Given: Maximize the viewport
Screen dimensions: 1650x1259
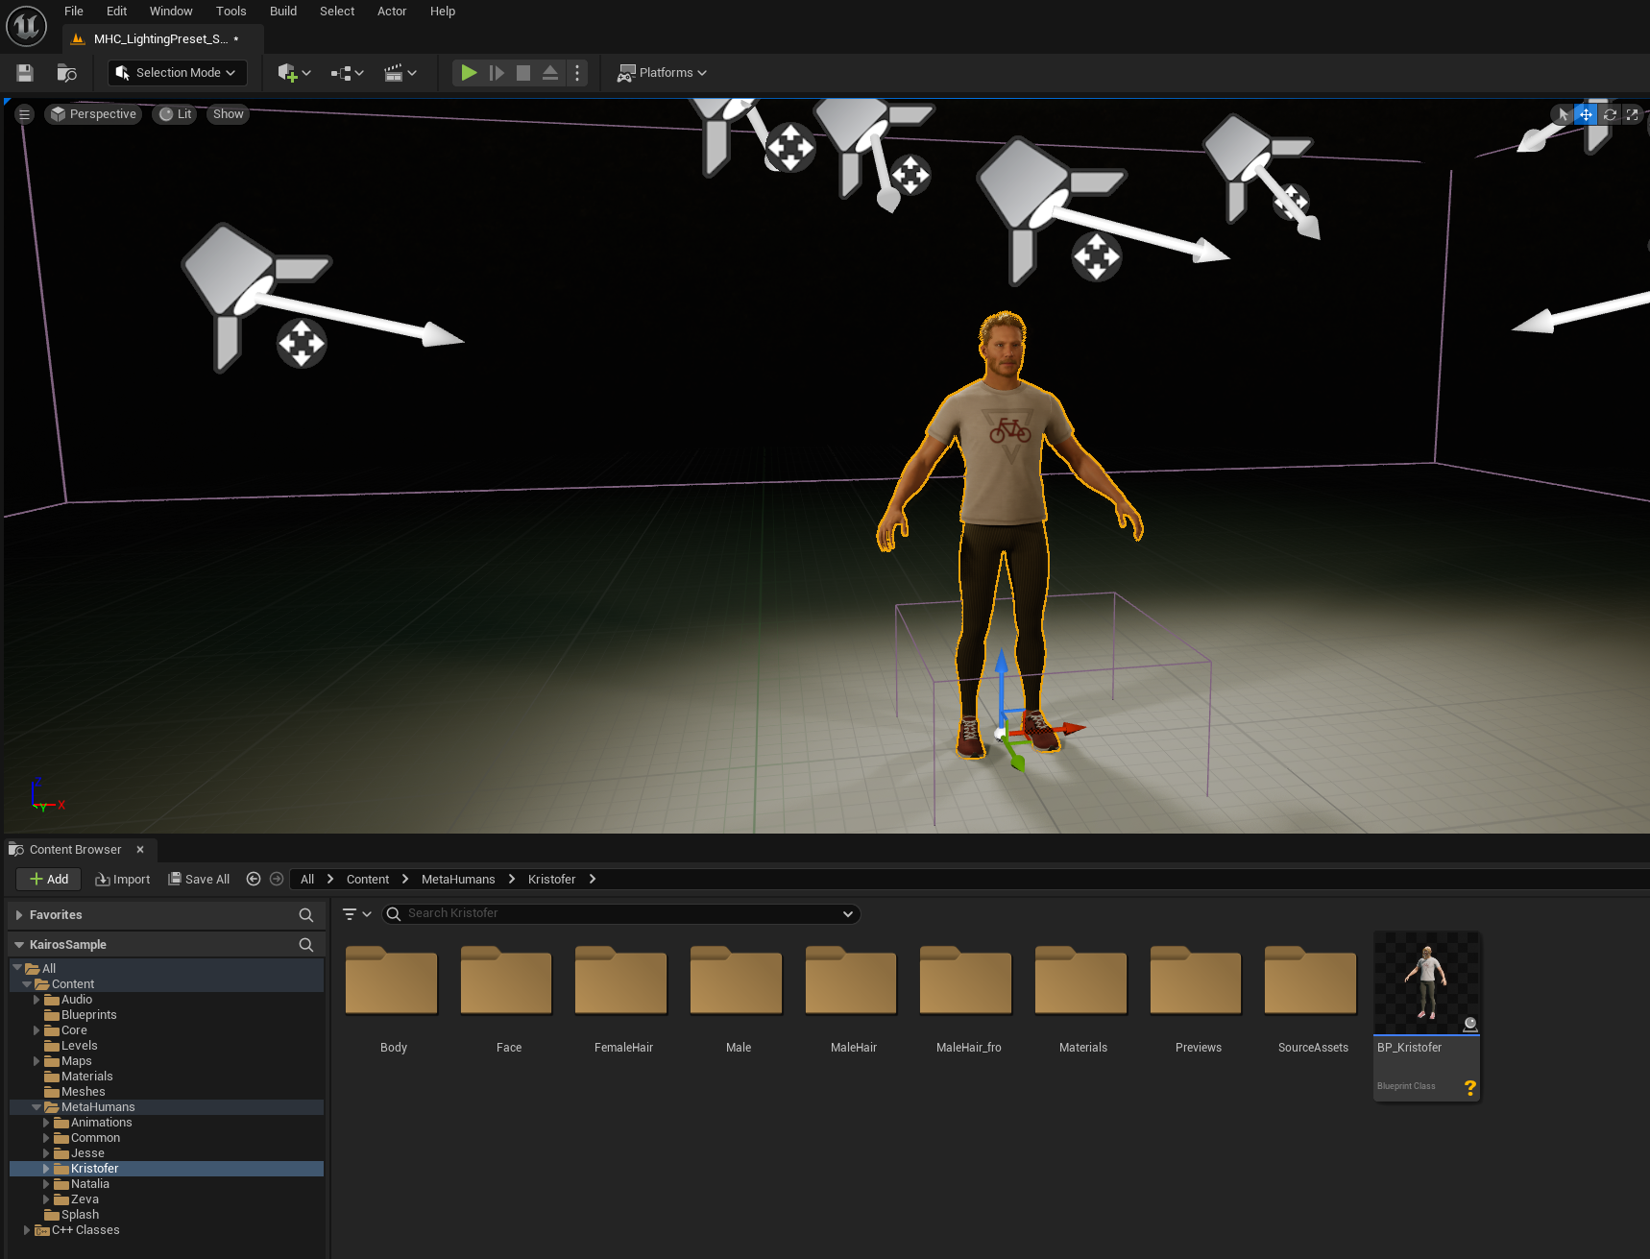Looking at the screenshot, I should (x=1632, y=114).
